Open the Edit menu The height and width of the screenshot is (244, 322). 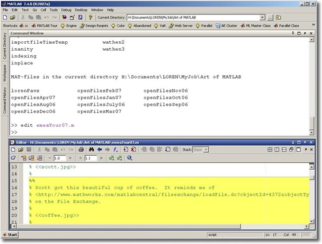pos(15,10)
